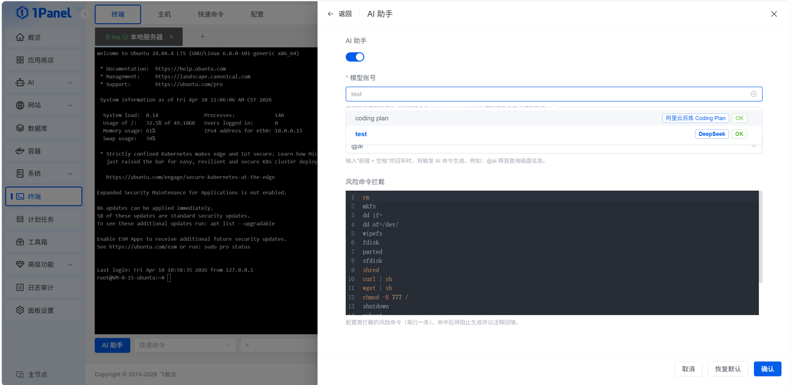Collapse the sidebar with the chevron button
This screenshot has height=385, width=792.
click(x=85, y=14)
